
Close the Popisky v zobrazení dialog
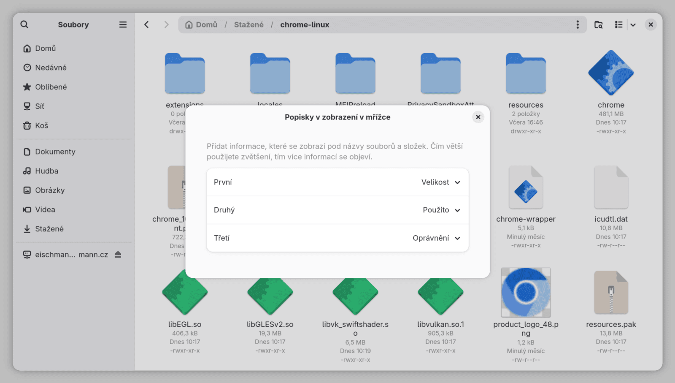point(478,117)
